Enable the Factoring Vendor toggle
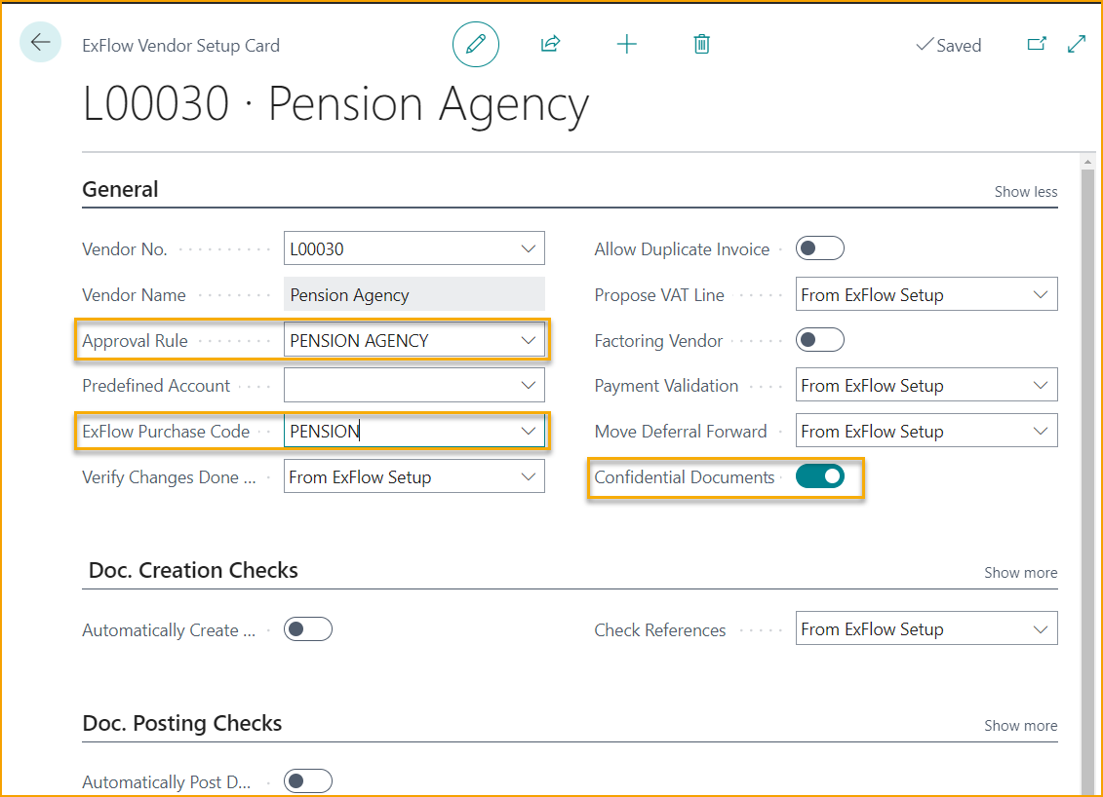The width and height of the screenshot is (1103, 797). [819, 340]
